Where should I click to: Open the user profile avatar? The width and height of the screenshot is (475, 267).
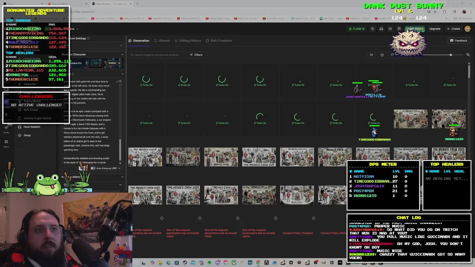[x=467, y=29]
